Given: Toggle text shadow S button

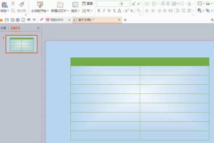Looking at the screenshot, I should (x=114, y=11).
